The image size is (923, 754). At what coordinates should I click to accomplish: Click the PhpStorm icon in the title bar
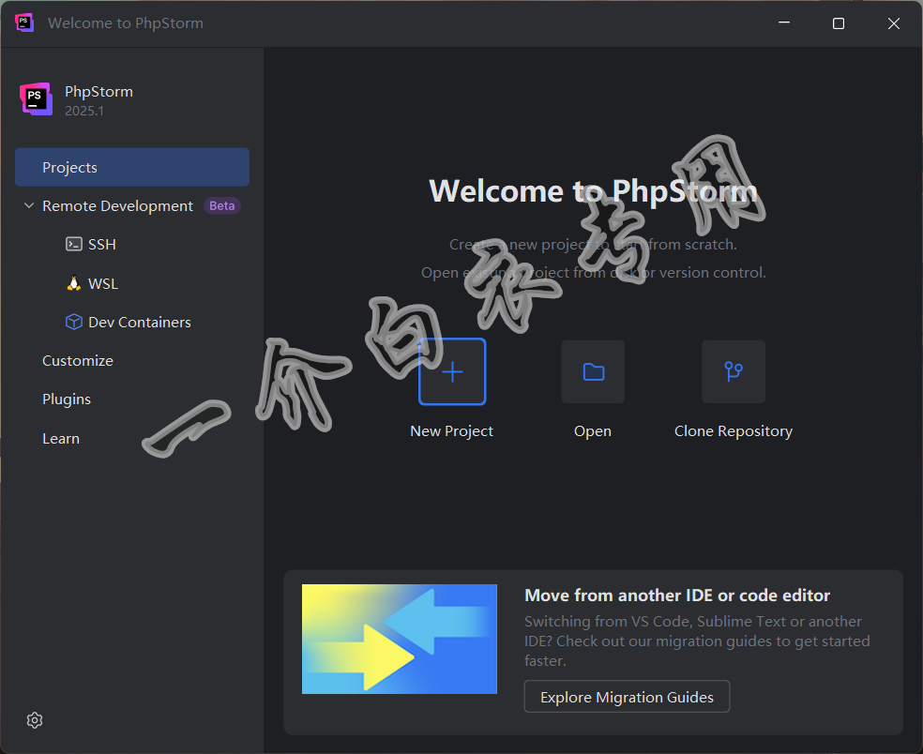(24, 23)
